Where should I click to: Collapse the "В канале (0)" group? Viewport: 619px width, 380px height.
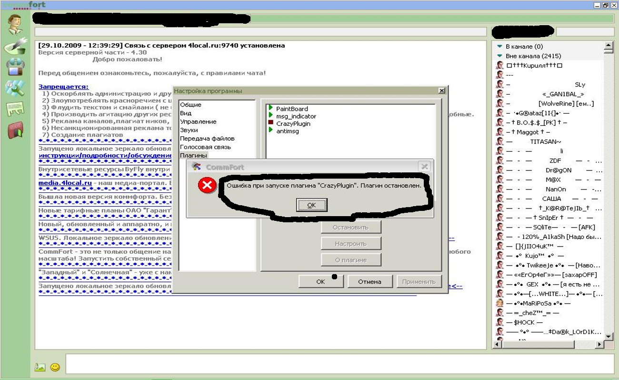coord(499,47)
